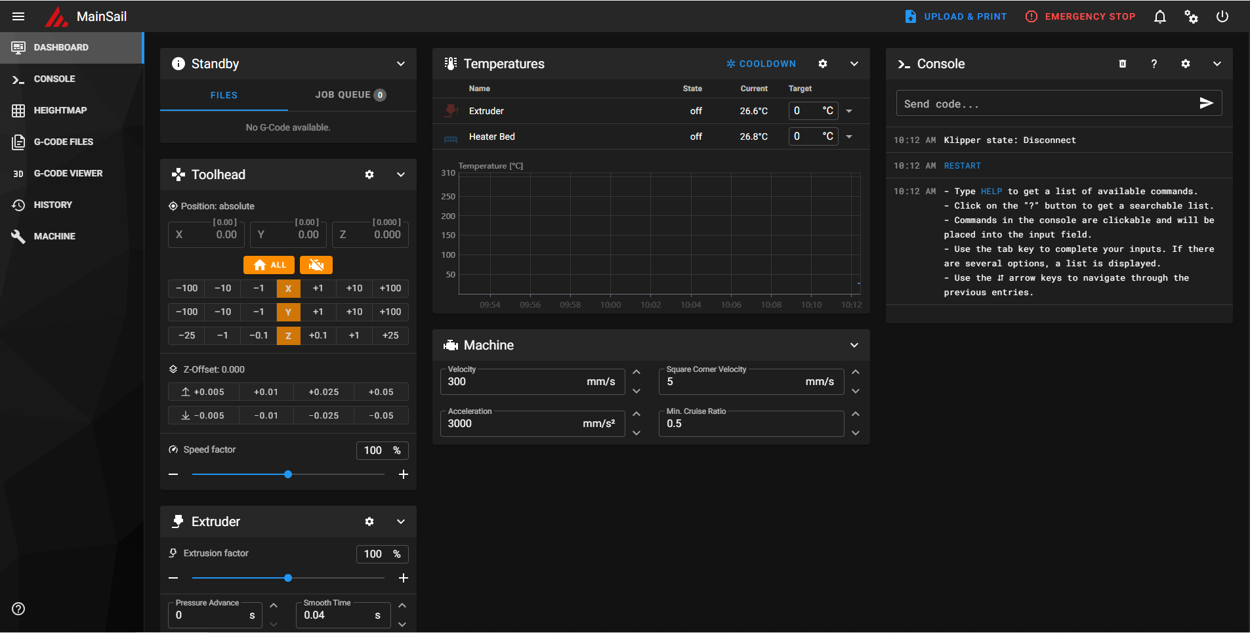1250x633 pixels.
Task: Collapse the Temperatures panel
Action: tap(854, 64)
